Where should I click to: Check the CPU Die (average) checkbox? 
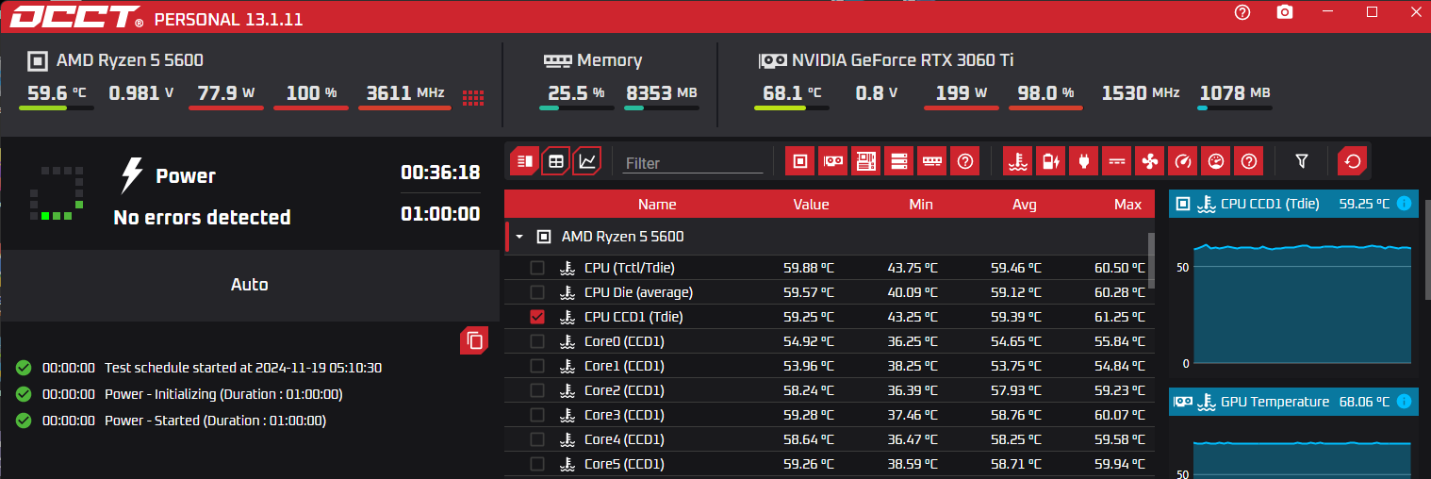537,292
